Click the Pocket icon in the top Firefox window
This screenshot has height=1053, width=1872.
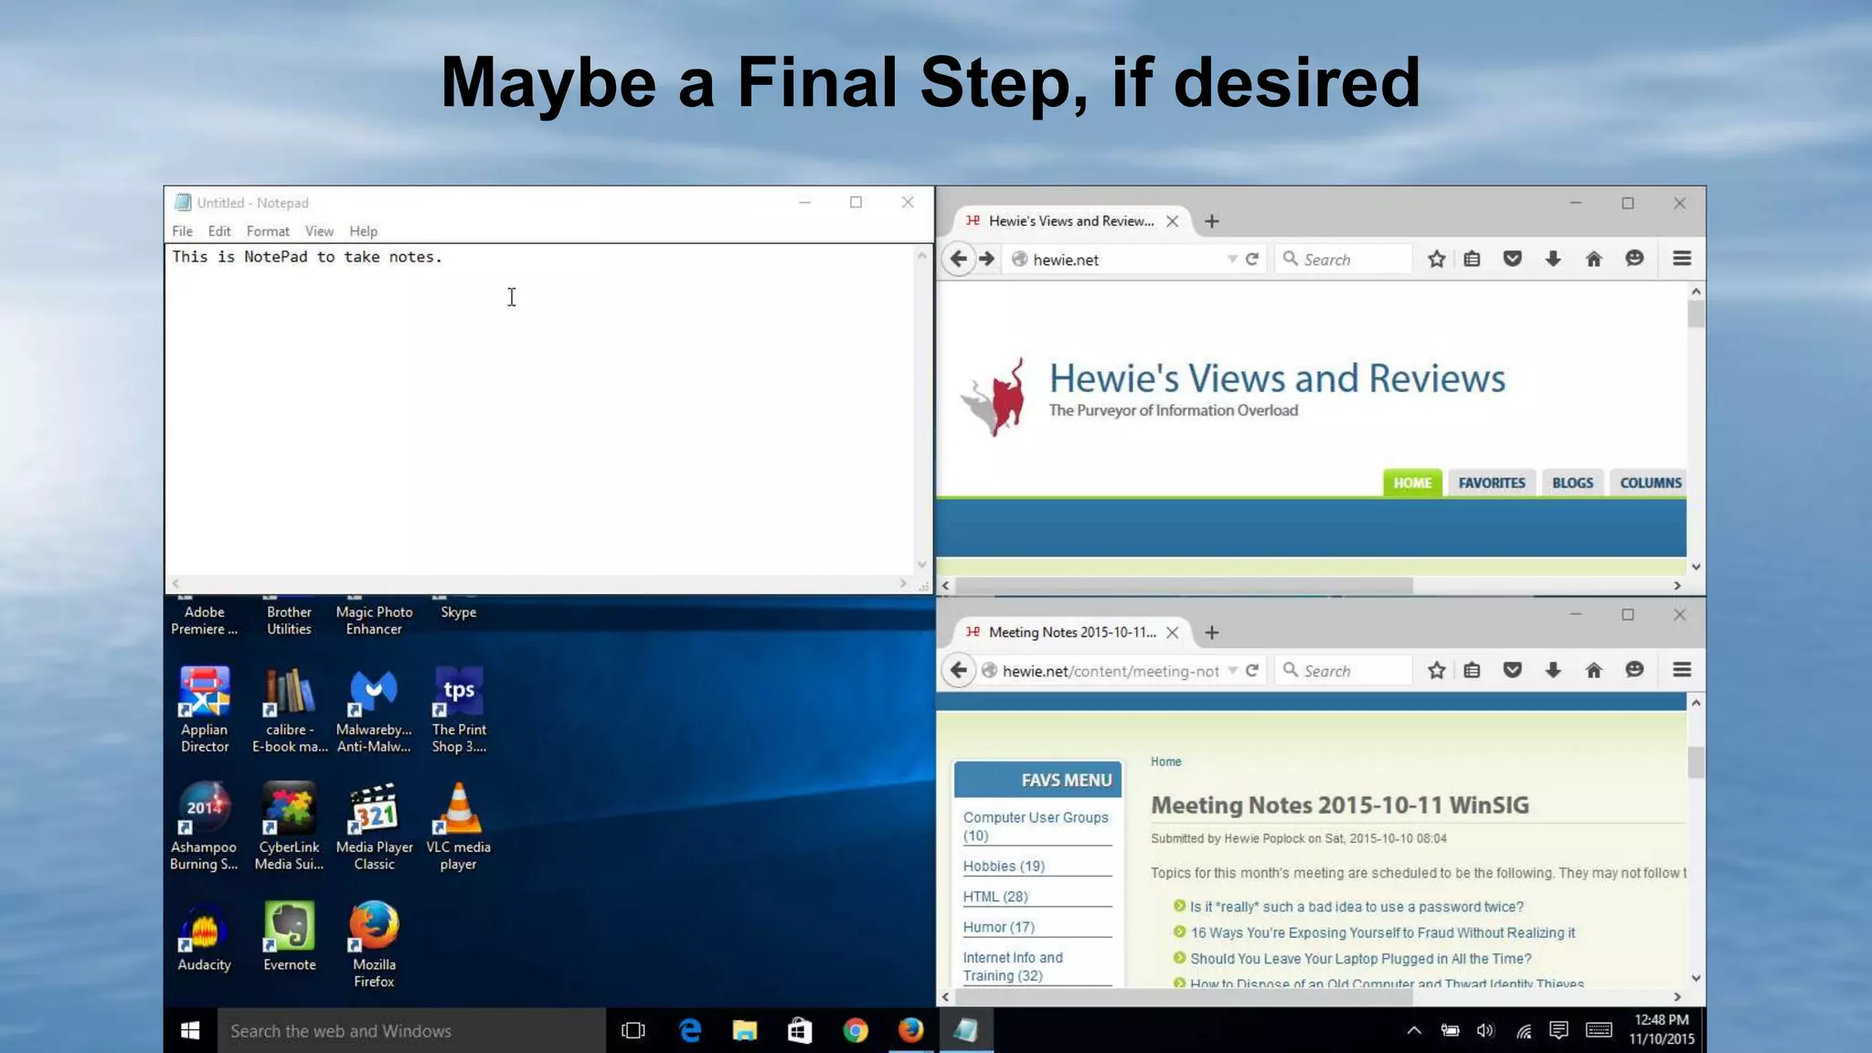pyautogui.click(x=1513, y=259)
